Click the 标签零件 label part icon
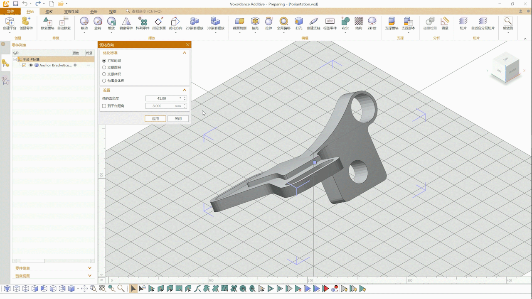 (330, 21)
